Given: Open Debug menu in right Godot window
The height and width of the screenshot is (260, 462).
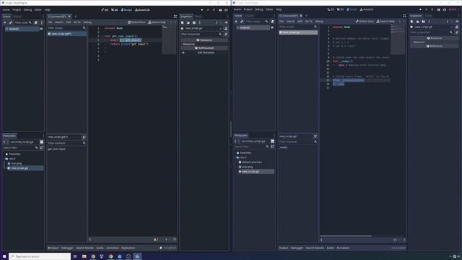Looking at the screenshot, I should (258, 9).
